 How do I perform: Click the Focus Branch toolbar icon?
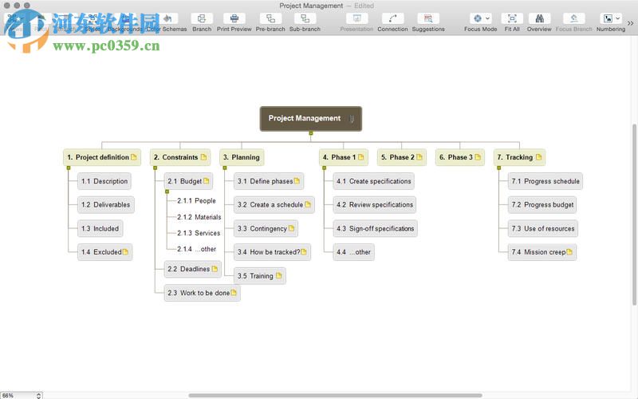pyautogui.click(x=573, y=18)
